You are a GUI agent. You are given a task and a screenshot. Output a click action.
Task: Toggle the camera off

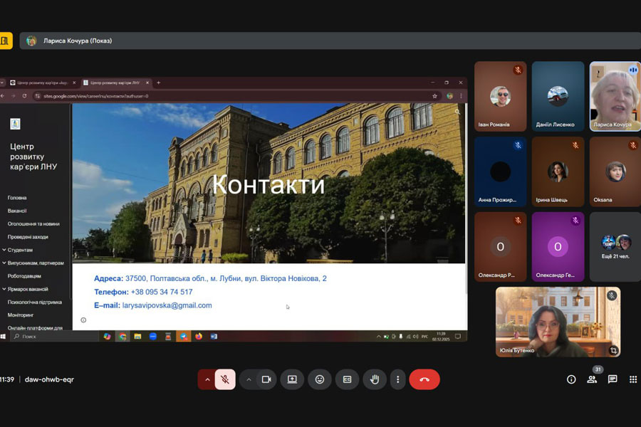pos(266,379)
